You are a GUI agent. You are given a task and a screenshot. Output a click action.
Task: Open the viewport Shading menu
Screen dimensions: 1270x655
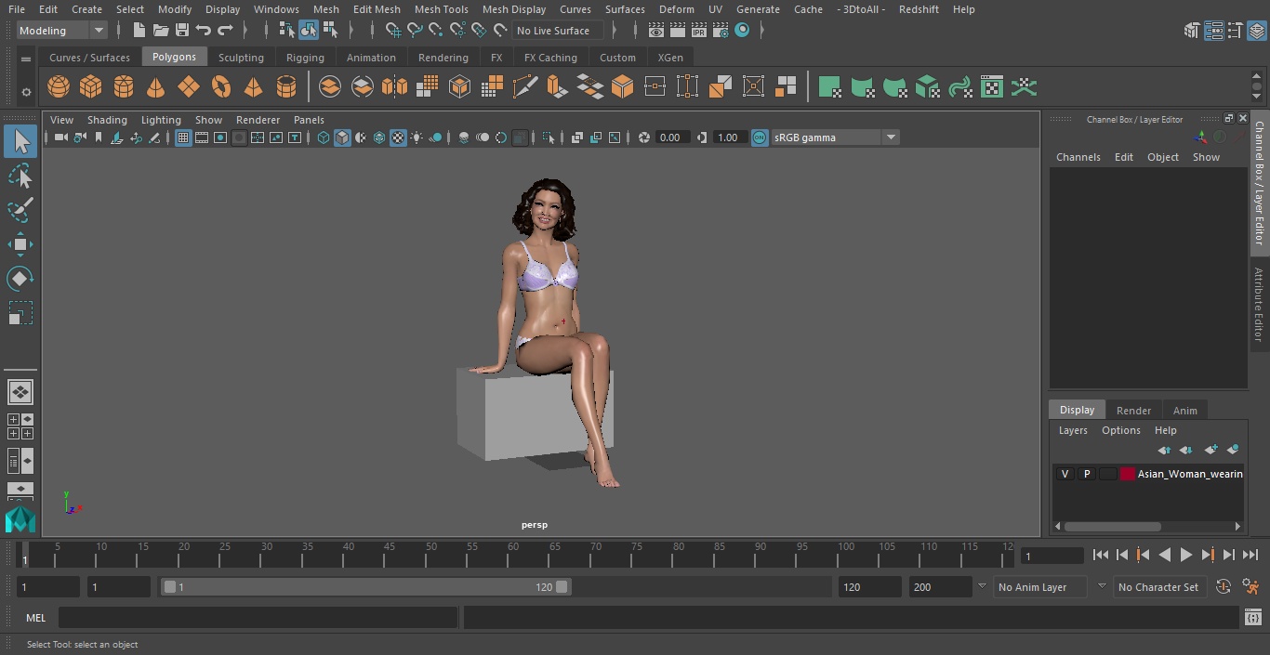(107, 120)
